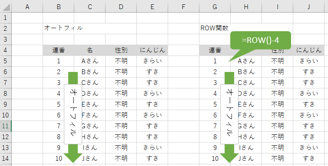This screenshot has height=166, width=328.
Task: Click cell B5 with number 1
Action: point(59,61)
